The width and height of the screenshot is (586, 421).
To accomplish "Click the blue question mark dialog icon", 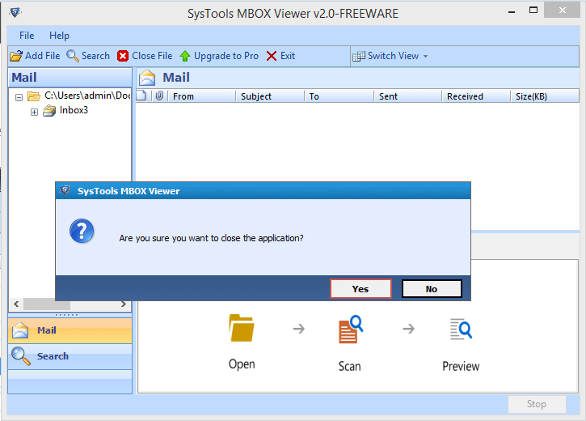I will [x=82, y=231].
